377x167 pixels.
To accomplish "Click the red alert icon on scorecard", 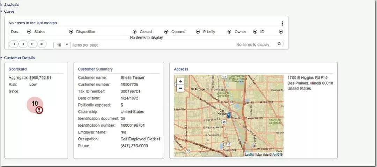I will tap(39, 110).
